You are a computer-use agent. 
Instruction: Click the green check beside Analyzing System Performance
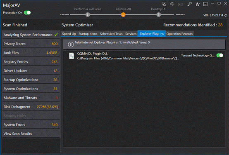tap(56, 35)
